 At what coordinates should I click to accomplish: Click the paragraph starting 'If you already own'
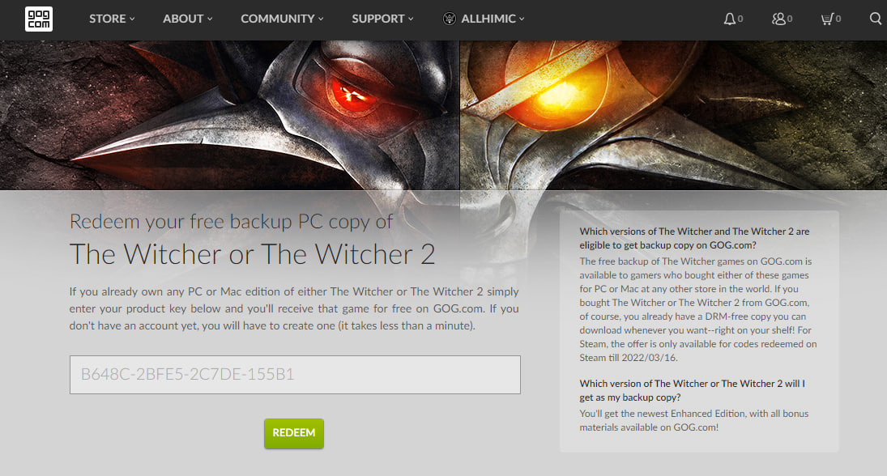[x=294, y=308]
